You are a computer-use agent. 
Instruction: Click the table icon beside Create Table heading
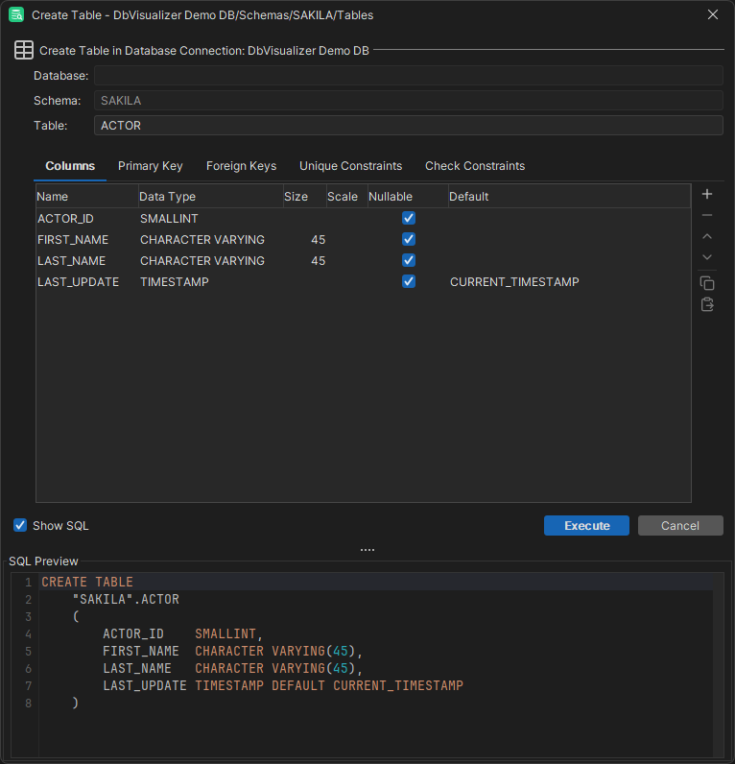point(24,50)
